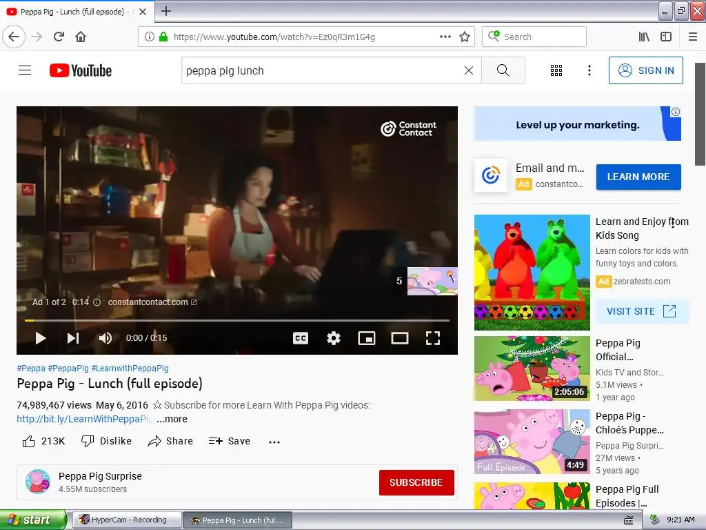Clear the YouTube search text
The width and height of the screenshot is (706, 530).
pyautogui.click(x=469, y=70)
